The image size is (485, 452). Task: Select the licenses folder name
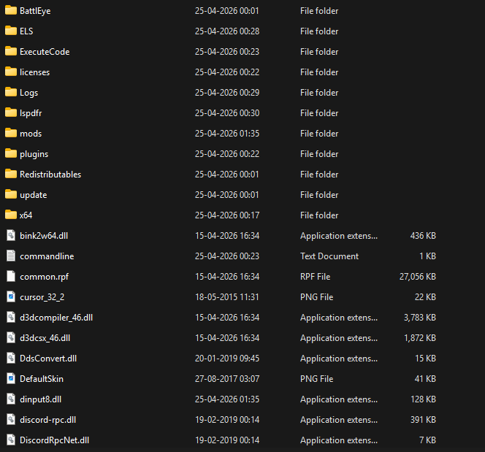pos(34,72)
